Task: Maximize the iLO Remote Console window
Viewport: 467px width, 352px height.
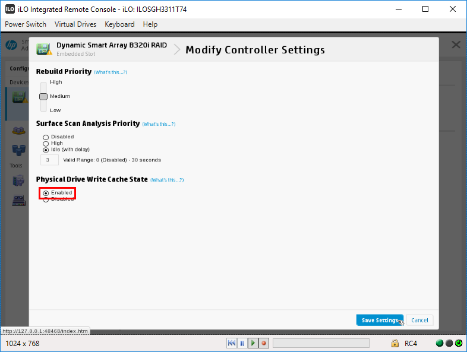Action: 425,9
